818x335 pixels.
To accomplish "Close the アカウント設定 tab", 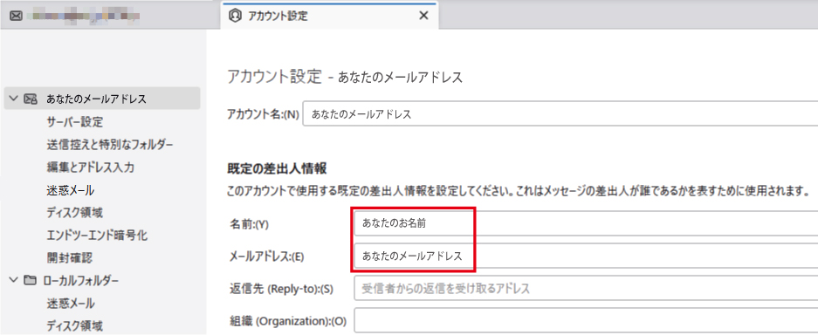I will (x=423, y=16).
